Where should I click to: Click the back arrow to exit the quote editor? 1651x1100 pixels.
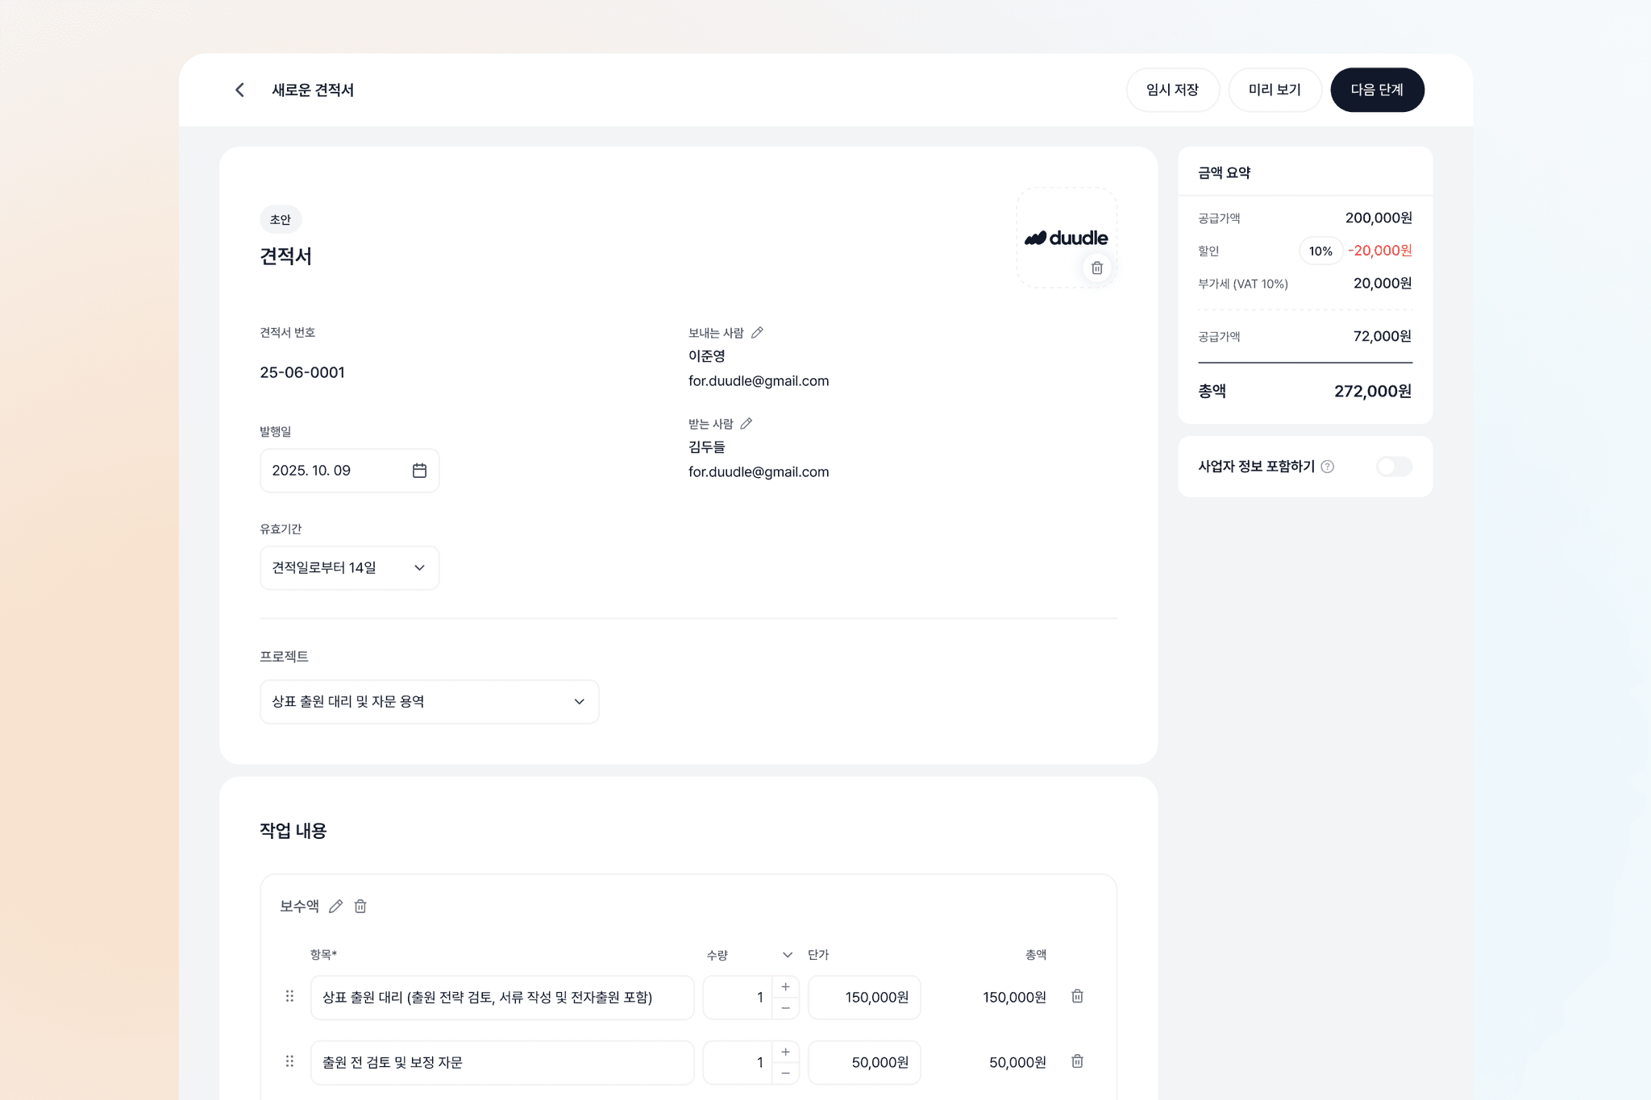[x=239, y=89]
